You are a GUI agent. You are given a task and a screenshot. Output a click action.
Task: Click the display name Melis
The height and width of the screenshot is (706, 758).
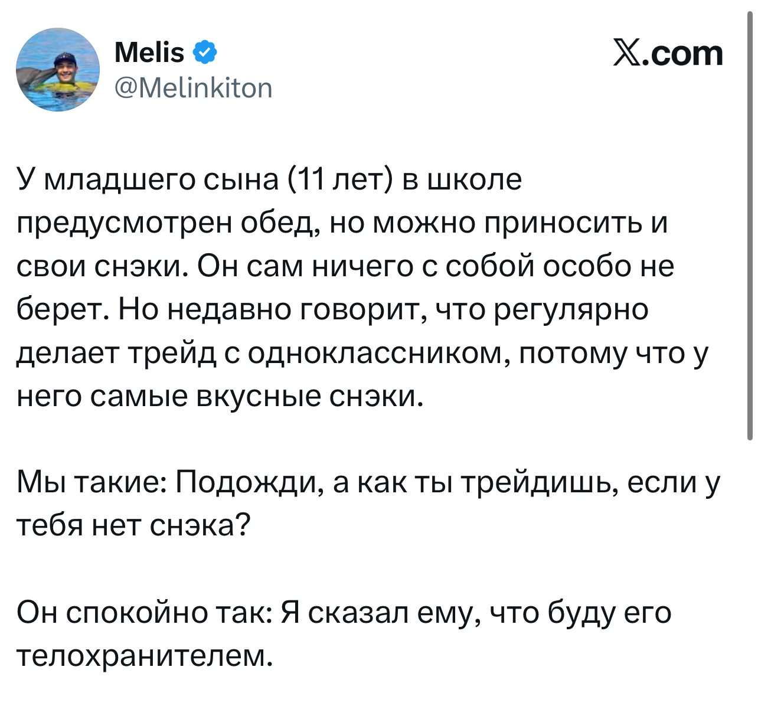[149, 53]
